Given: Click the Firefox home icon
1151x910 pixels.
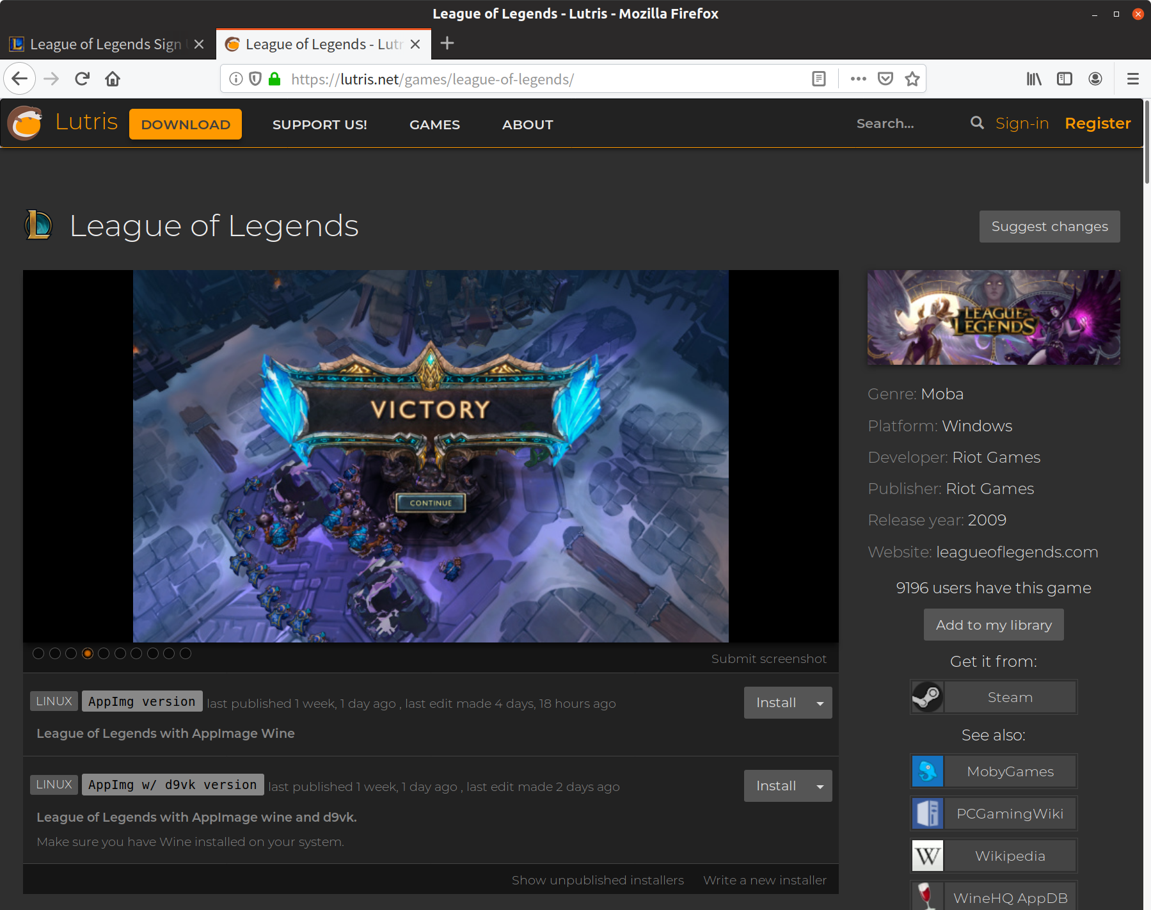Looking at the screenshot, I should coord(113,78).
